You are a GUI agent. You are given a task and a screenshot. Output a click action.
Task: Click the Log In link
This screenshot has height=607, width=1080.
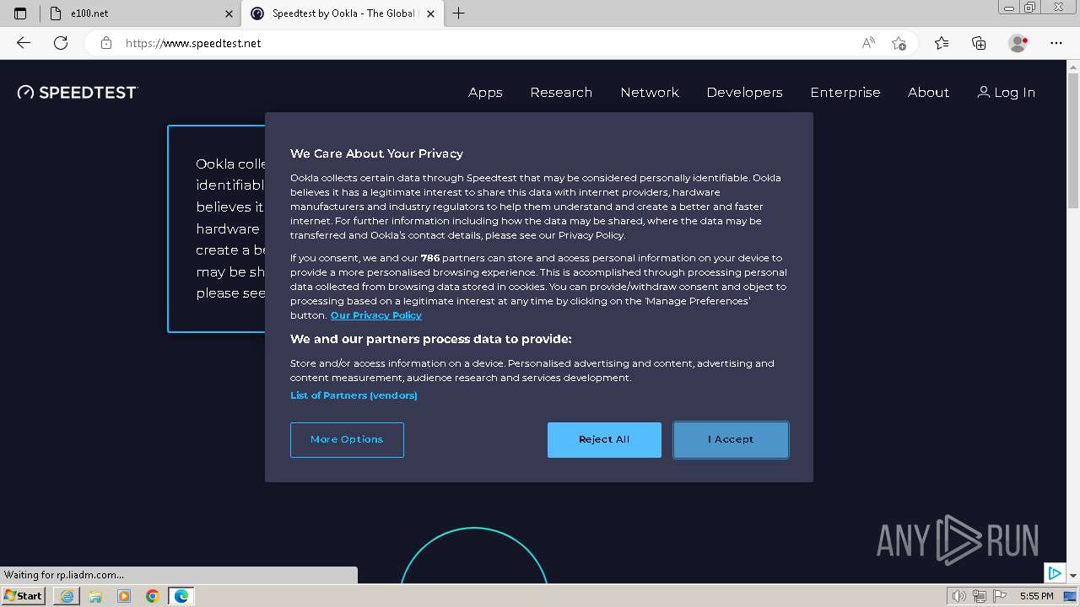tap(1006, 93)
